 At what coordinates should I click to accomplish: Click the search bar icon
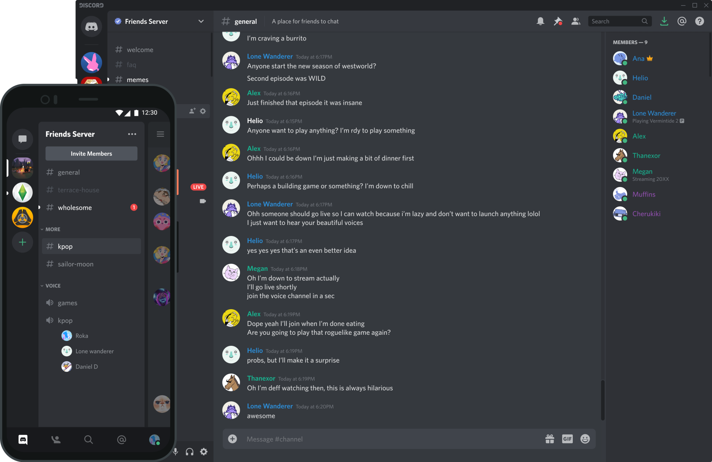[x=645, y=21]
